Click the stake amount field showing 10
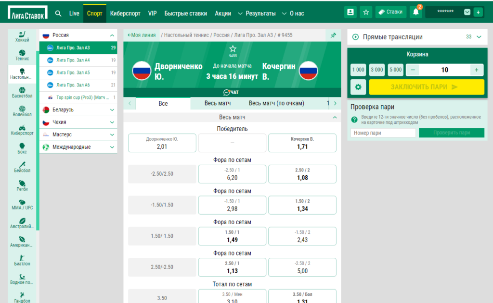This screenshot has height=303, width=493. click(x=444, y=70)
